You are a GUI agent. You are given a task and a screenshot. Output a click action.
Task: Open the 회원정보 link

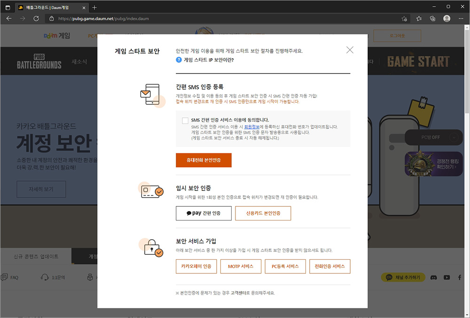point(252,127)
